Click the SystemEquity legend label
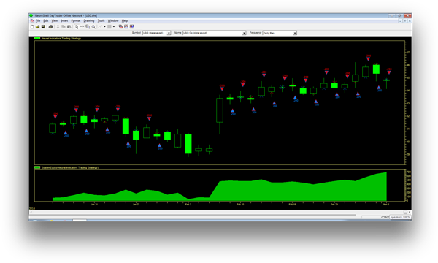 tap(70, 167)
